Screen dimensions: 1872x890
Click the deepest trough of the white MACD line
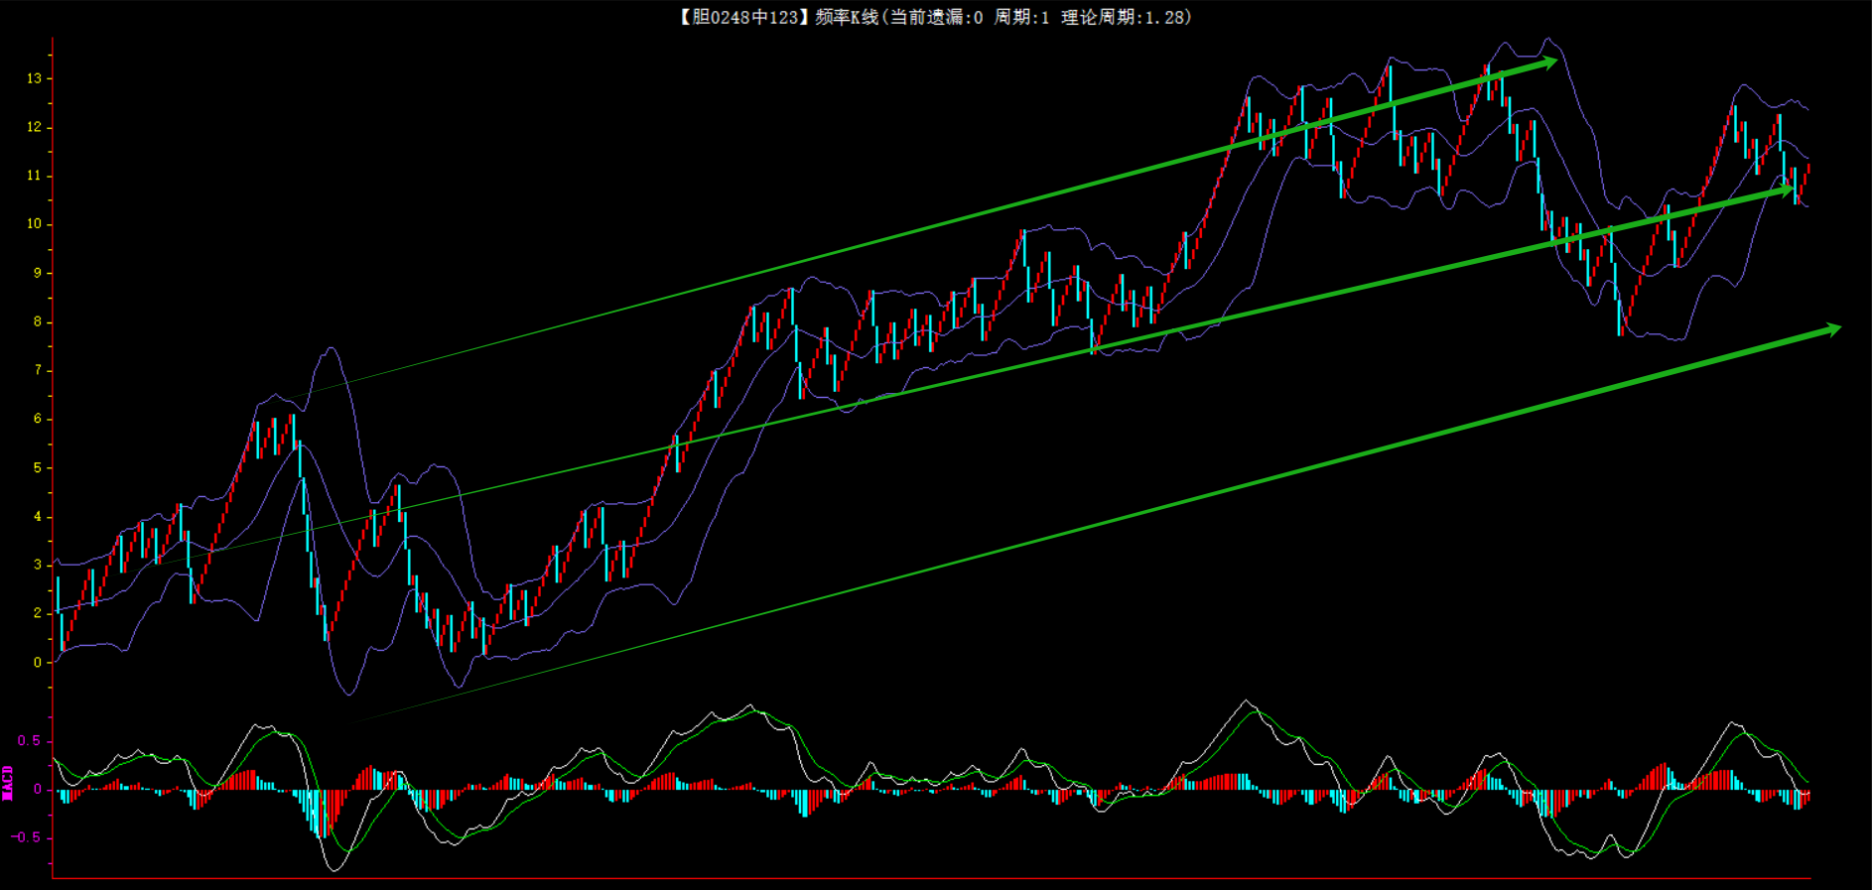pyautogui.click(x=334, y=870)
